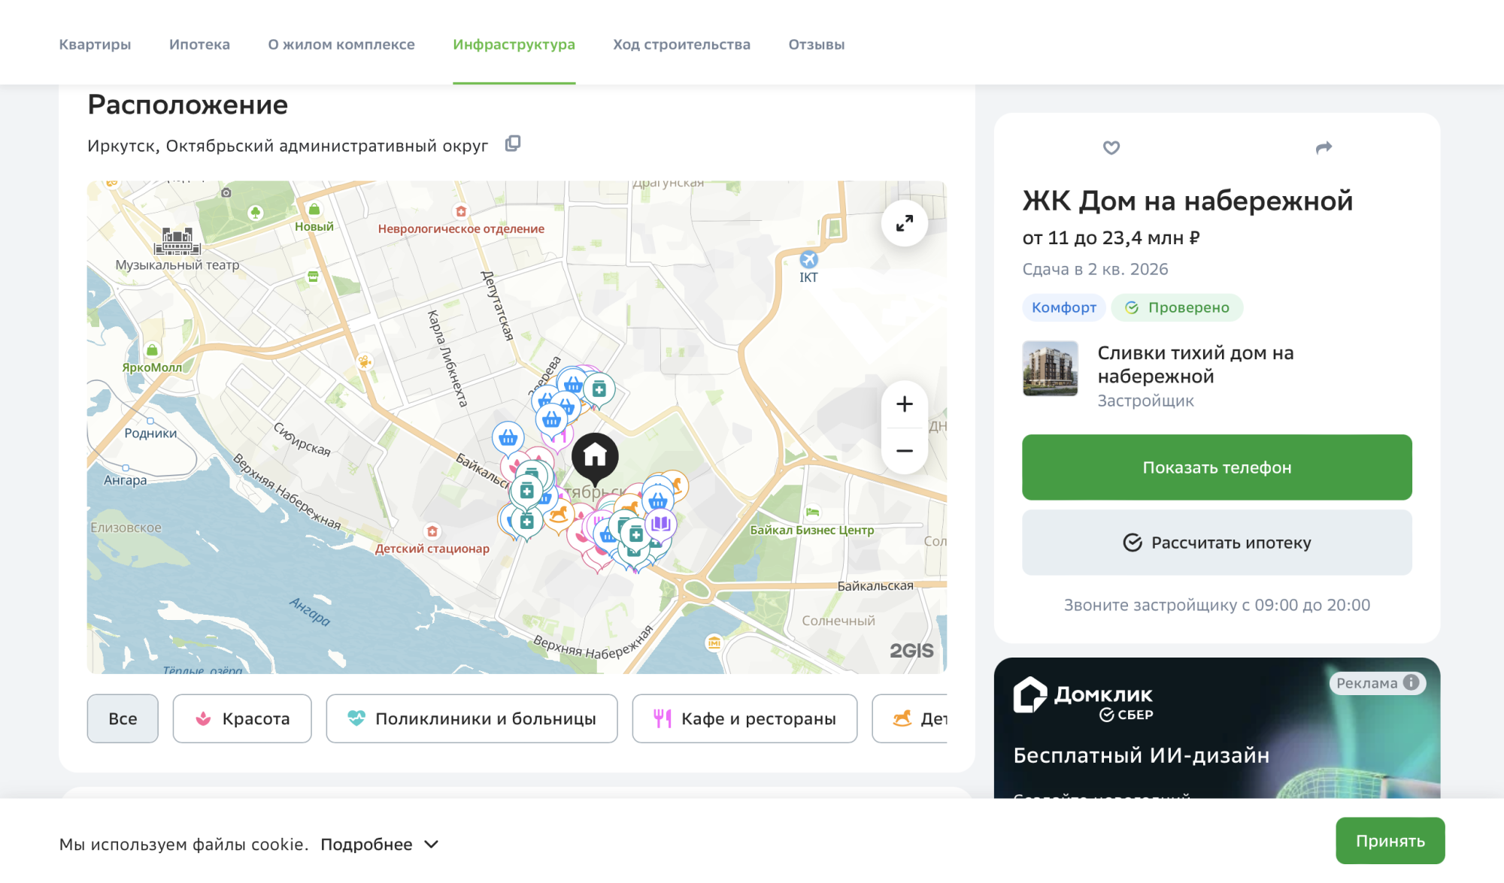Open the developer's building thumbnail
This screenshot has height=883, width=1504.
[1050, 368]
